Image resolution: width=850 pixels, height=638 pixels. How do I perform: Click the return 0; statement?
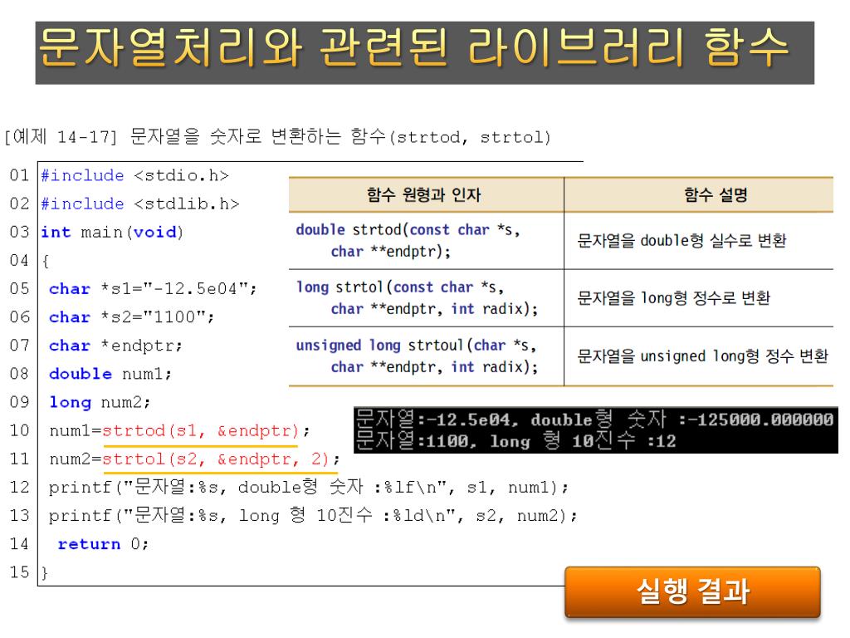click(103, 544)
